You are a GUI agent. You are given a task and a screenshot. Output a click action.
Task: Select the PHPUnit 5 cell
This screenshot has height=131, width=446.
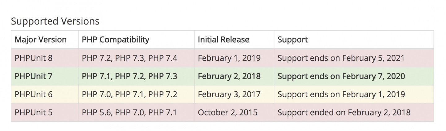(x=33, y=112)
